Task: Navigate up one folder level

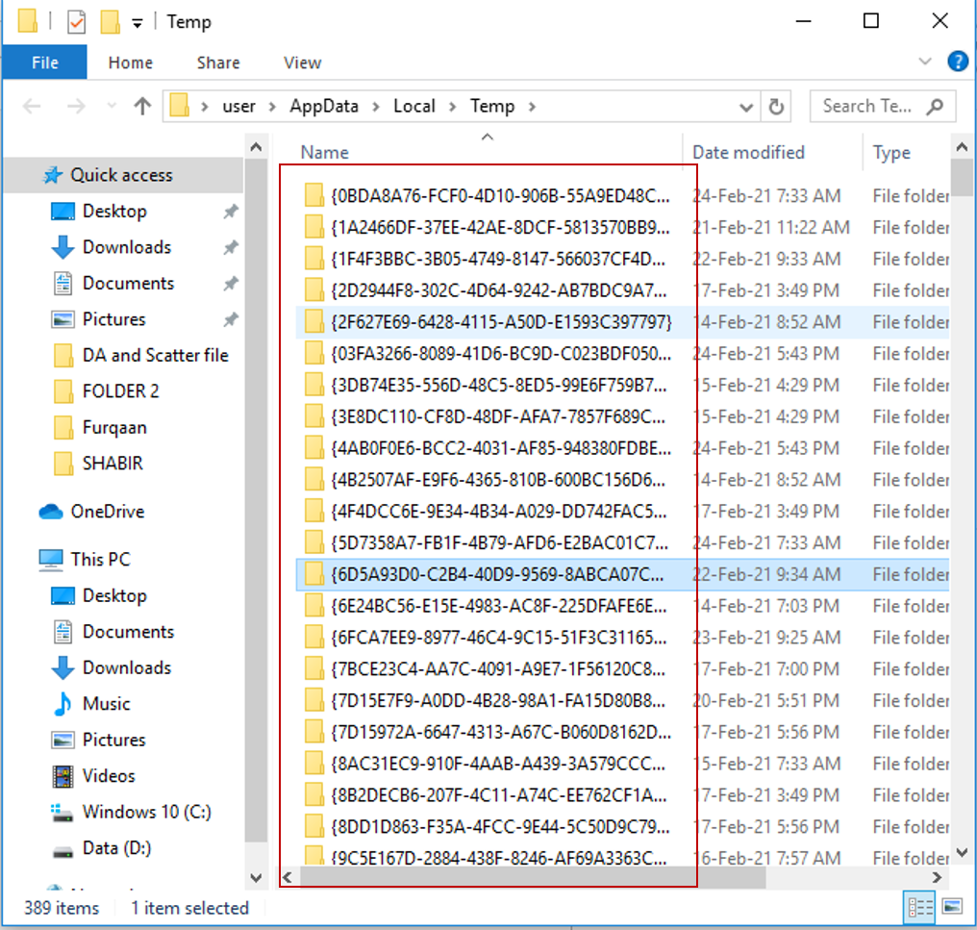Action: click(142, 106)
